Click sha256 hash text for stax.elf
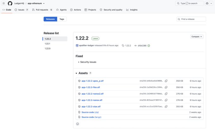Image resolution: width=215 pixels, height=130 pixels. (151, 107)
